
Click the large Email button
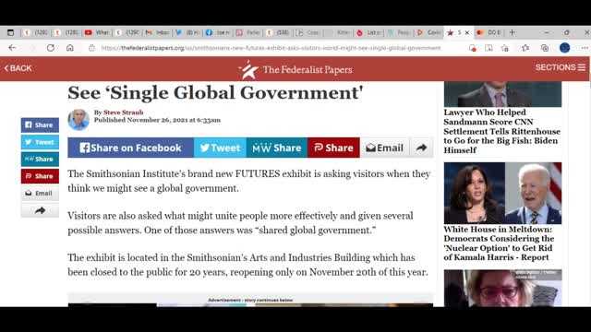(x=384, y=148)
